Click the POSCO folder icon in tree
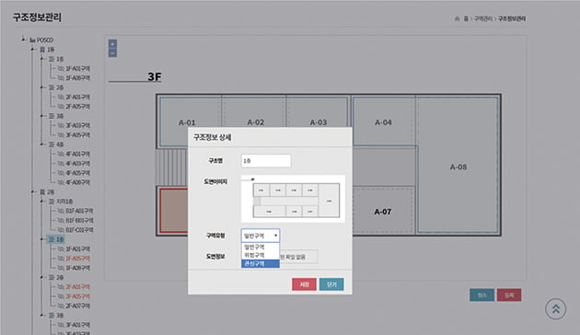 32,40
